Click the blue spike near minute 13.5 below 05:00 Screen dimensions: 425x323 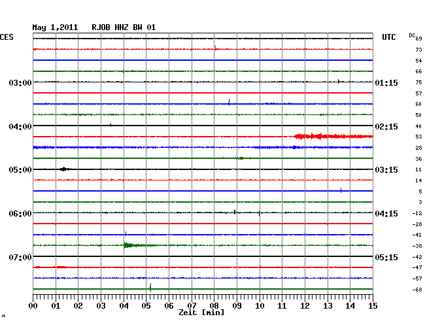[341, 190]
